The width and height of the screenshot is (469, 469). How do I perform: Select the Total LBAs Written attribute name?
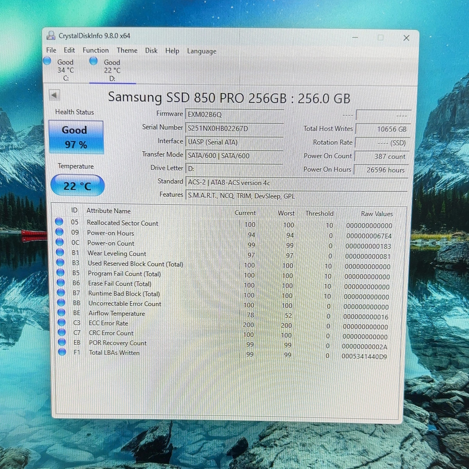coord(114,353)
